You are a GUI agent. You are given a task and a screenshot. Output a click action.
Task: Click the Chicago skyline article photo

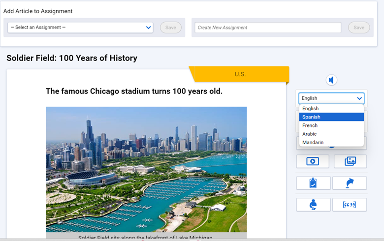146,169
